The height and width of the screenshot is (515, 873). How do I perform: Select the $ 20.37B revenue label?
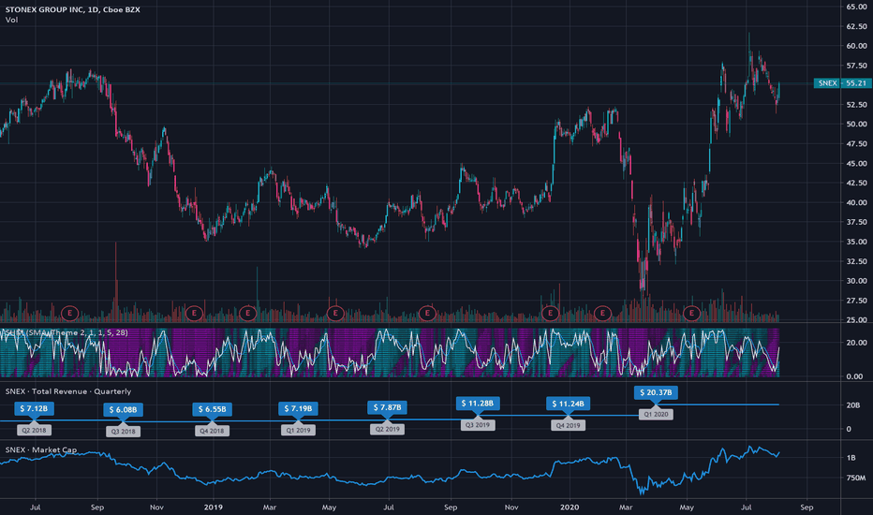pos(656,392)
